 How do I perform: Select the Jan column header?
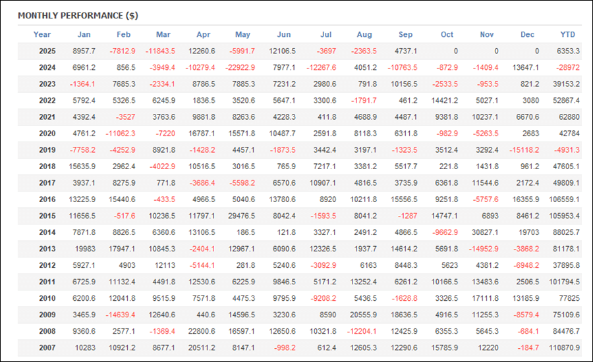[84, 34]
